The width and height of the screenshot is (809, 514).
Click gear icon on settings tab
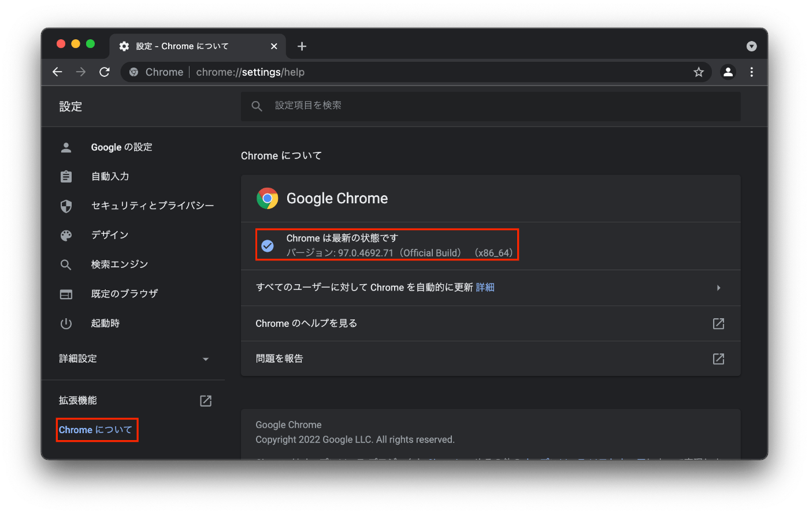click(x=124, y=46)
